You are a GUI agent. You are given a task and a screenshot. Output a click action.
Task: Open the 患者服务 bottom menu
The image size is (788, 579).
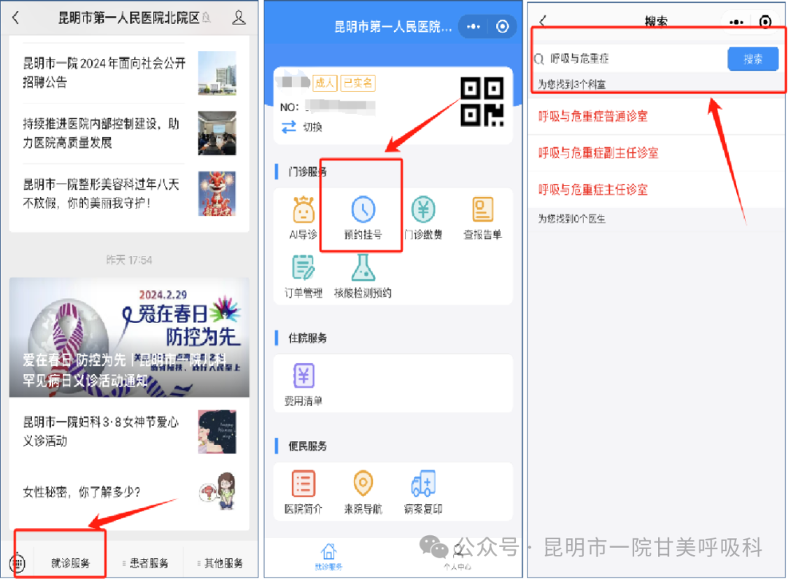click(146, 563)
